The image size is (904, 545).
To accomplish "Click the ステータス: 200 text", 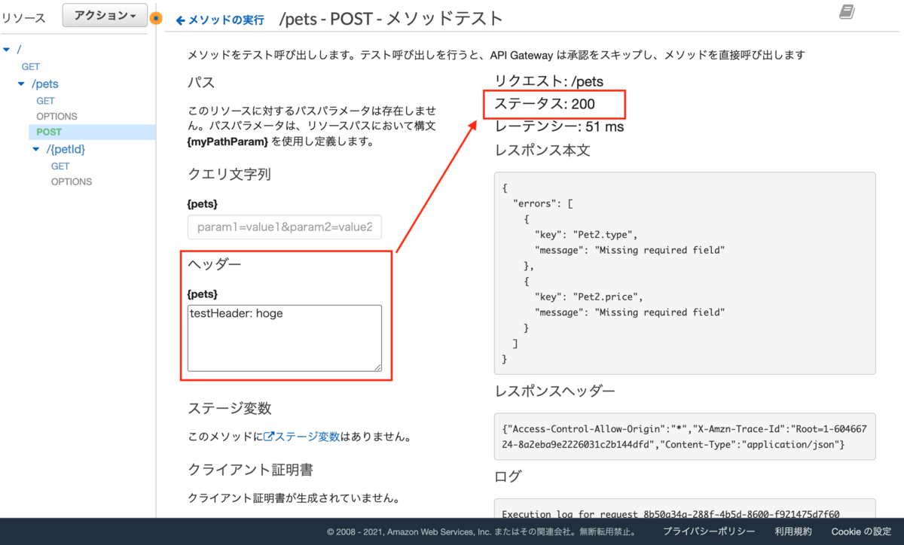I will click(545, 104).
